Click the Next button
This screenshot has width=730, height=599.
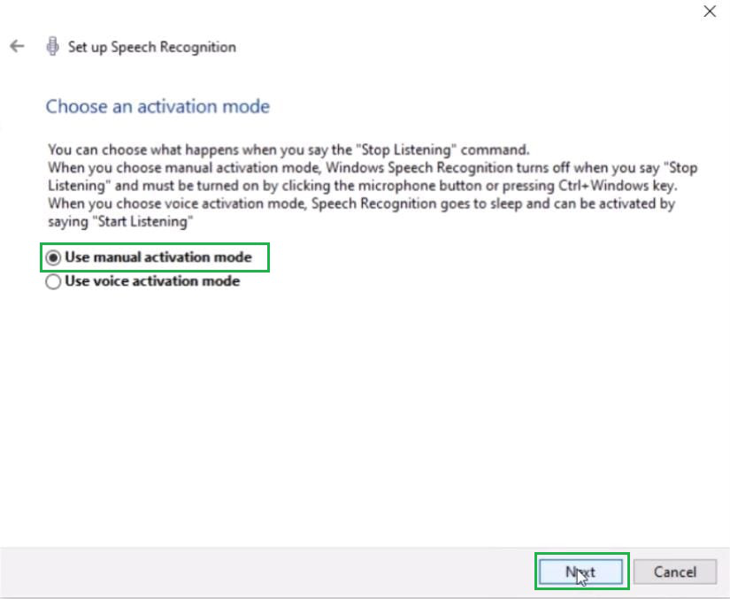(x=580, y=572)
